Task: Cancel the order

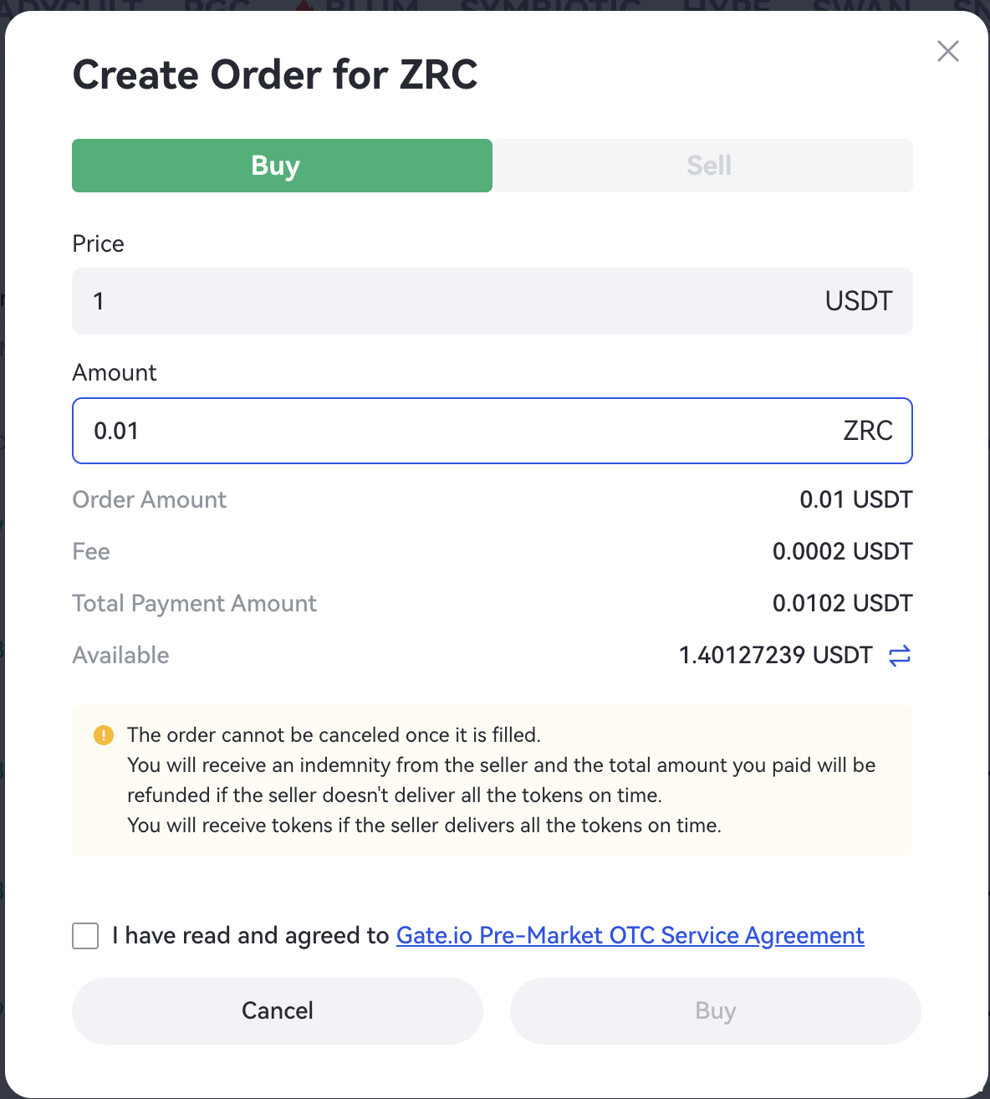Action: [278, 1010]
